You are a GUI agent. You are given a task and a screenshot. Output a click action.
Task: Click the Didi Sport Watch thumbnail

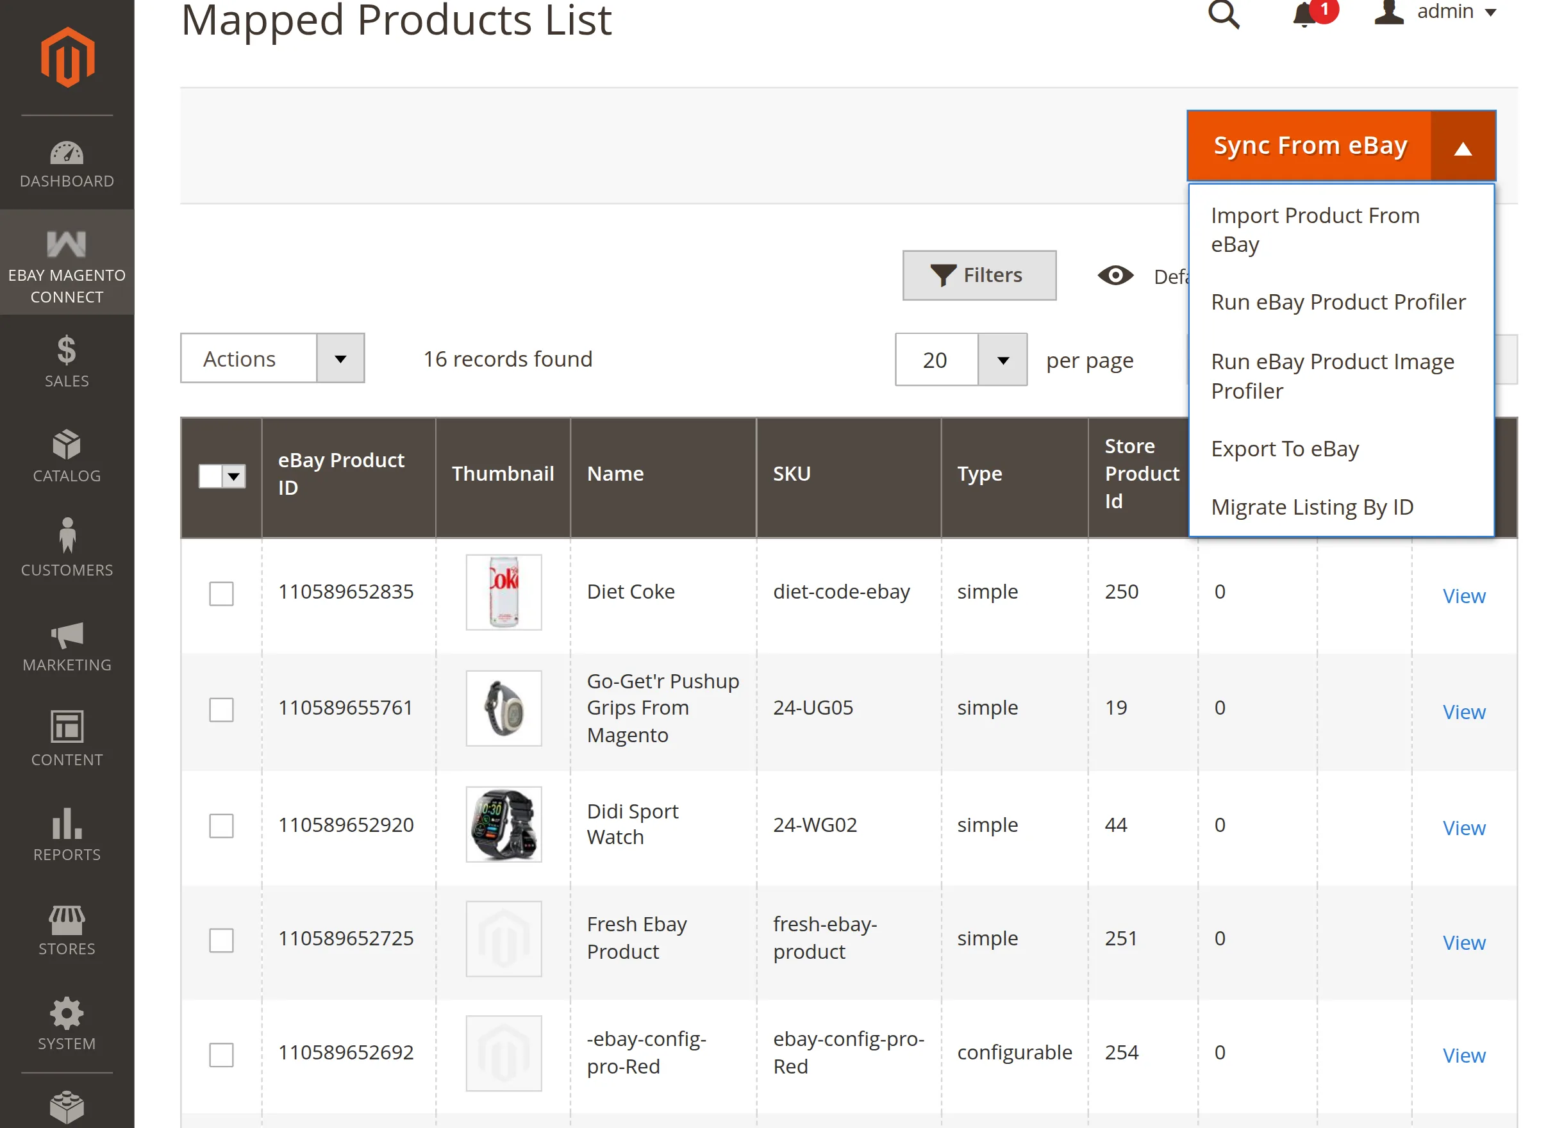(x=503, y=824)
